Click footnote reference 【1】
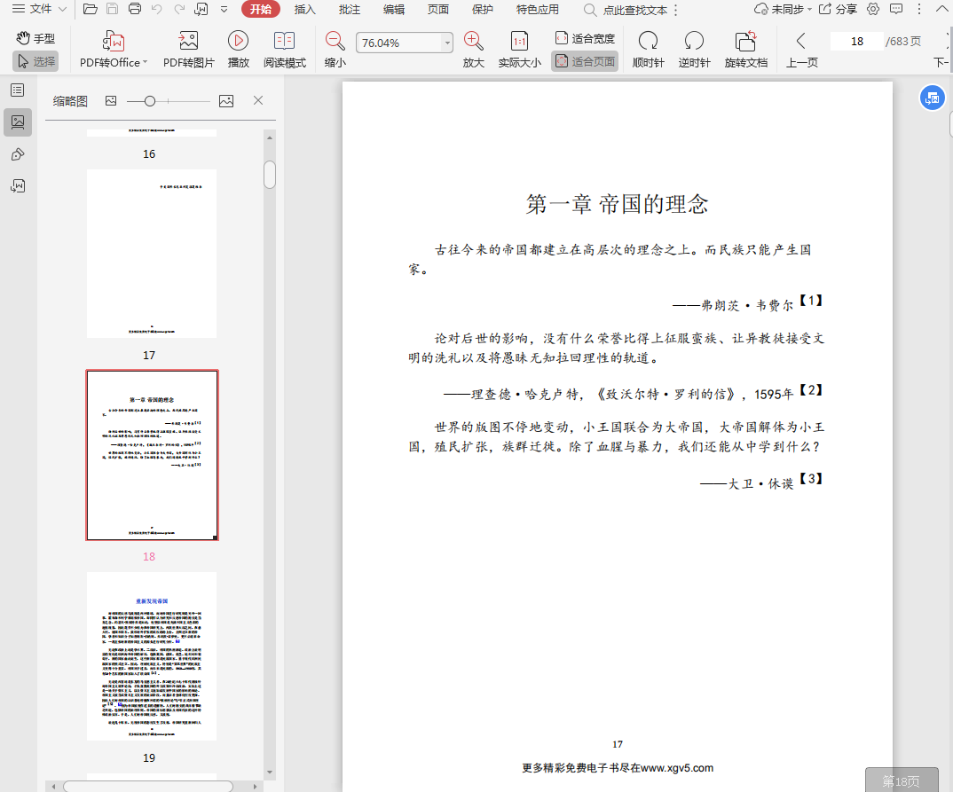953x792 pixels. (x=810, y=300)
